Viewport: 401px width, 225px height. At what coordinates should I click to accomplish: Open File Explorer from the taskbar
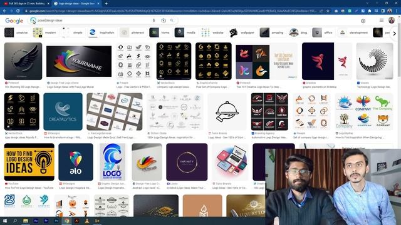point(25,221)
